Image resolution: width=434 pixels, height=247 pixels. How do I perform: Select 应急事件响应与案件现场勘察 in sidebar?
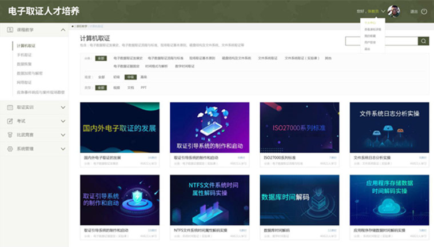pos(41,92)
